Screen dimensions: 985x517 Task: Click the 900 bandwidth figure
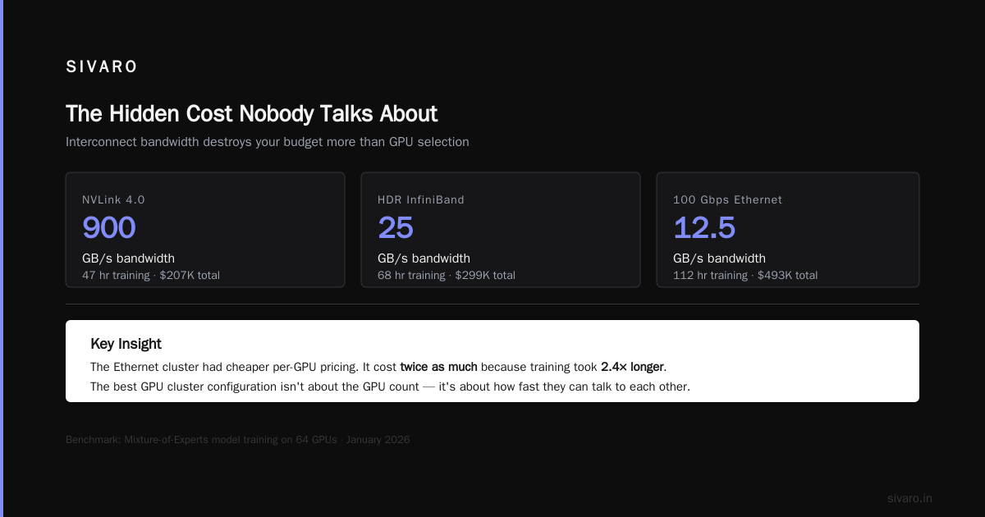pyautogui.click(x=109, y=227)
